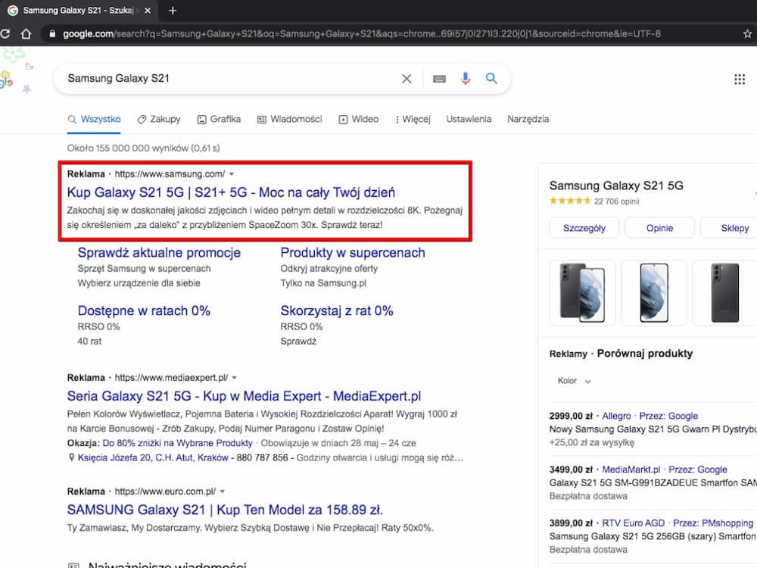Open the Kolor filter dropdown
The height and width of the screenshot is (568, 757).
click(574, 381)
